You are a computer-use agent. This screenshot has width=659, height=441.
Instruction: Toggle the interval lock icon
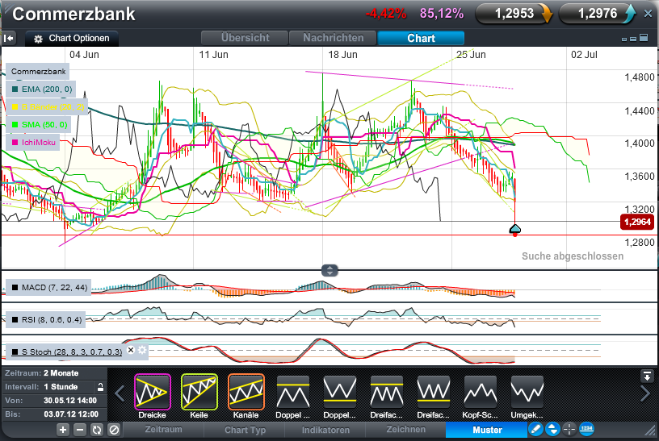pyautogui.click(x=100, y=387)
